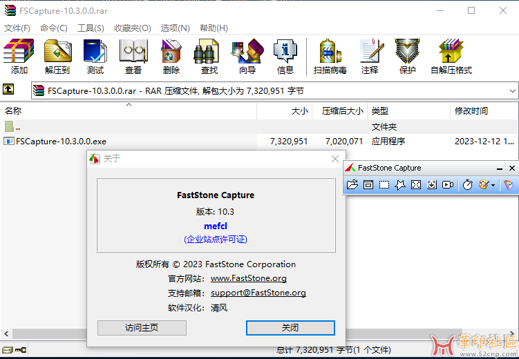Select FastStone freehand region capture star icon
The height and width of the screenshot is (359, 519).
click(400, 185)
